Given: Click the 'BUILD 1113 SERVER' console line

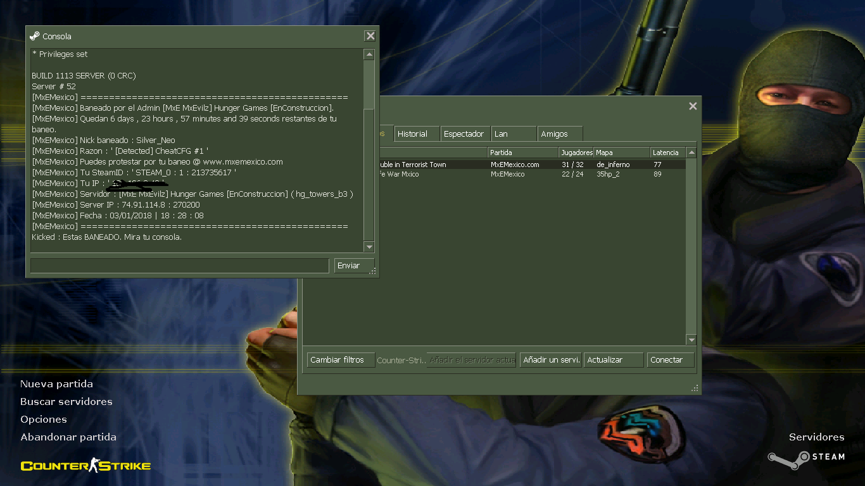Looking at the screenshot, I should click(x=84, y=75).
